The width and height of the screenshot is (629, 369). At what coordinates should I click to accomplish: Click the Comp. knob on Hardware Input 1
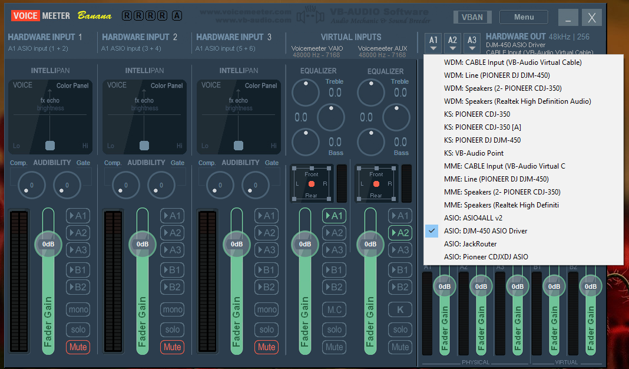31,185
